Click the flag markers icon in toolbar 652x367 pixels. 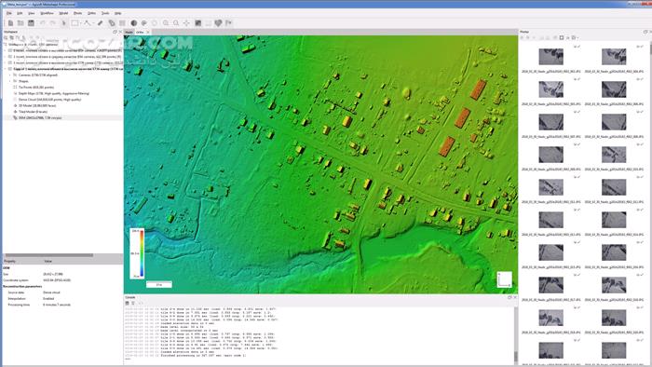(229, 23)
